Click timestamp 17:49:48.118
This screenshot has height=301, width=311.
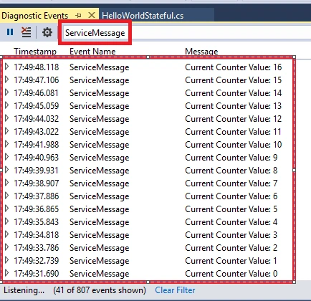[37, 67]
